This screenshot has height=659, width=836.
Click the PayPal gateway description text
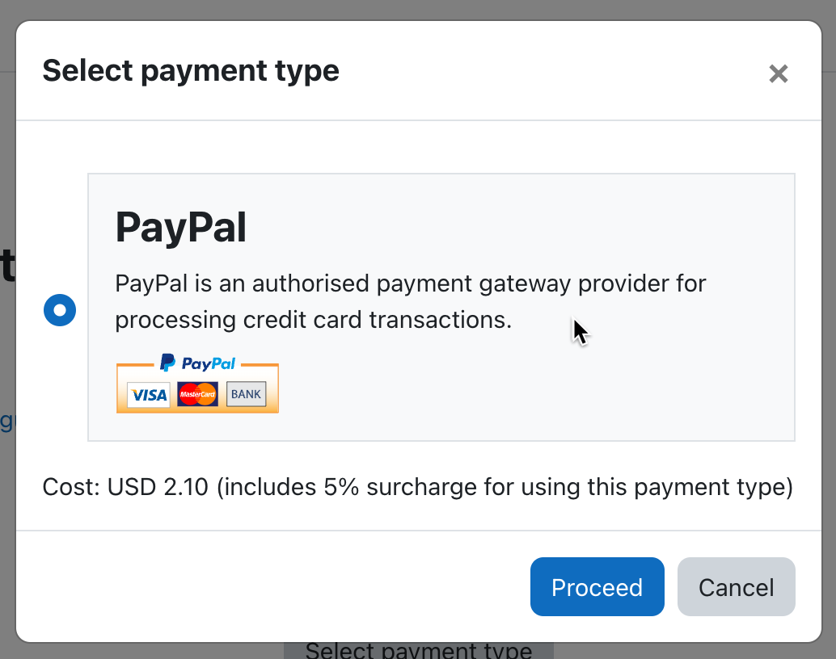[410, 301]
